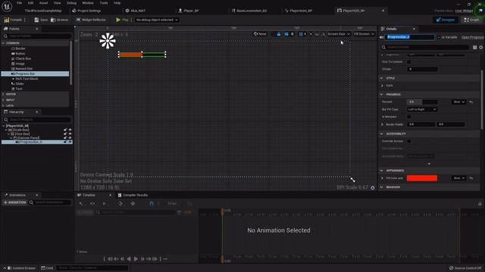Click Source Control status button
485x272 pixels.
coord(465,268)
